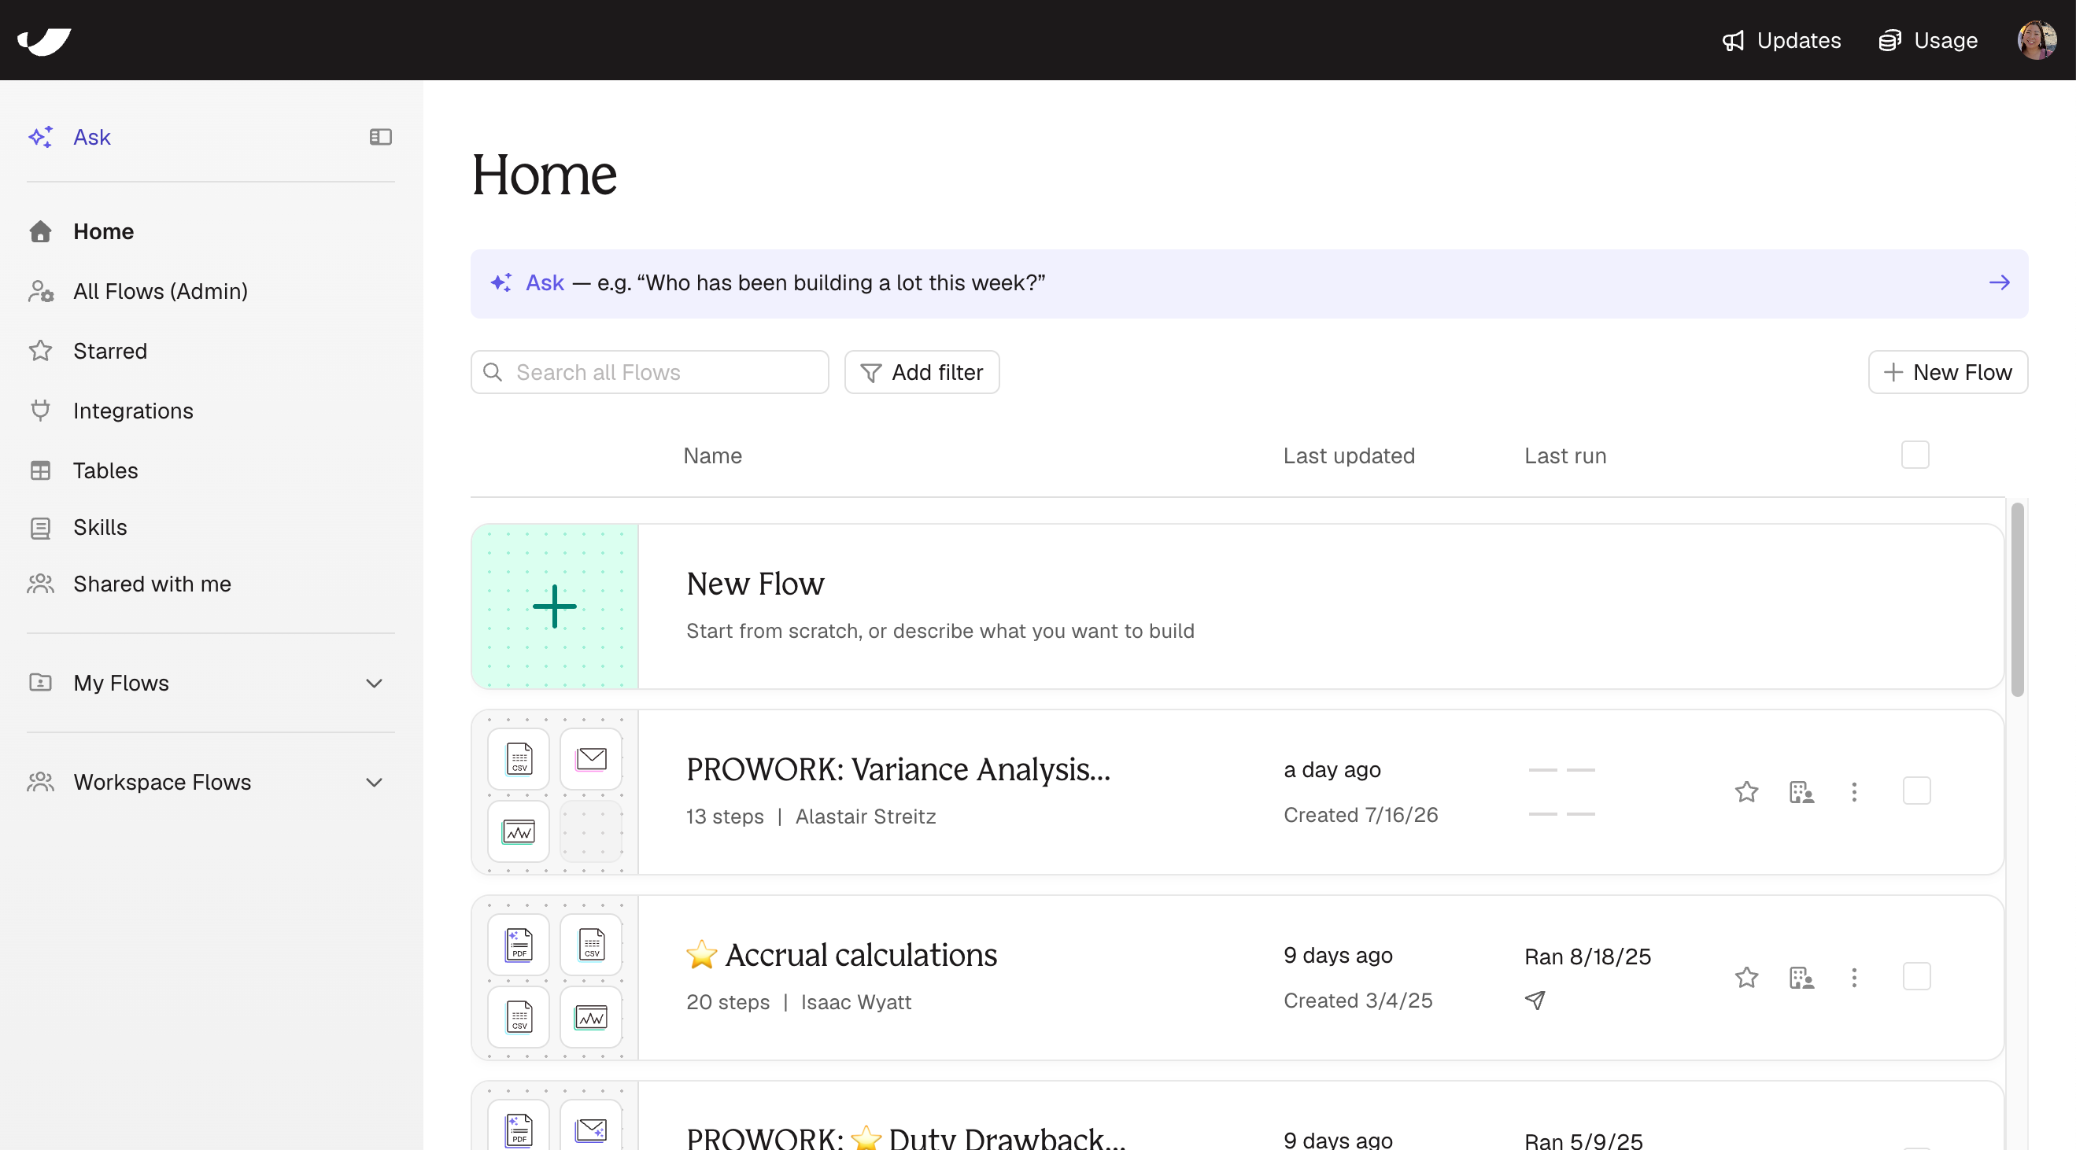The height and width of the screenshot is (1150, 2076).
Task: Click the green plus New Flow tile
Action: click(x=556, y=606)
